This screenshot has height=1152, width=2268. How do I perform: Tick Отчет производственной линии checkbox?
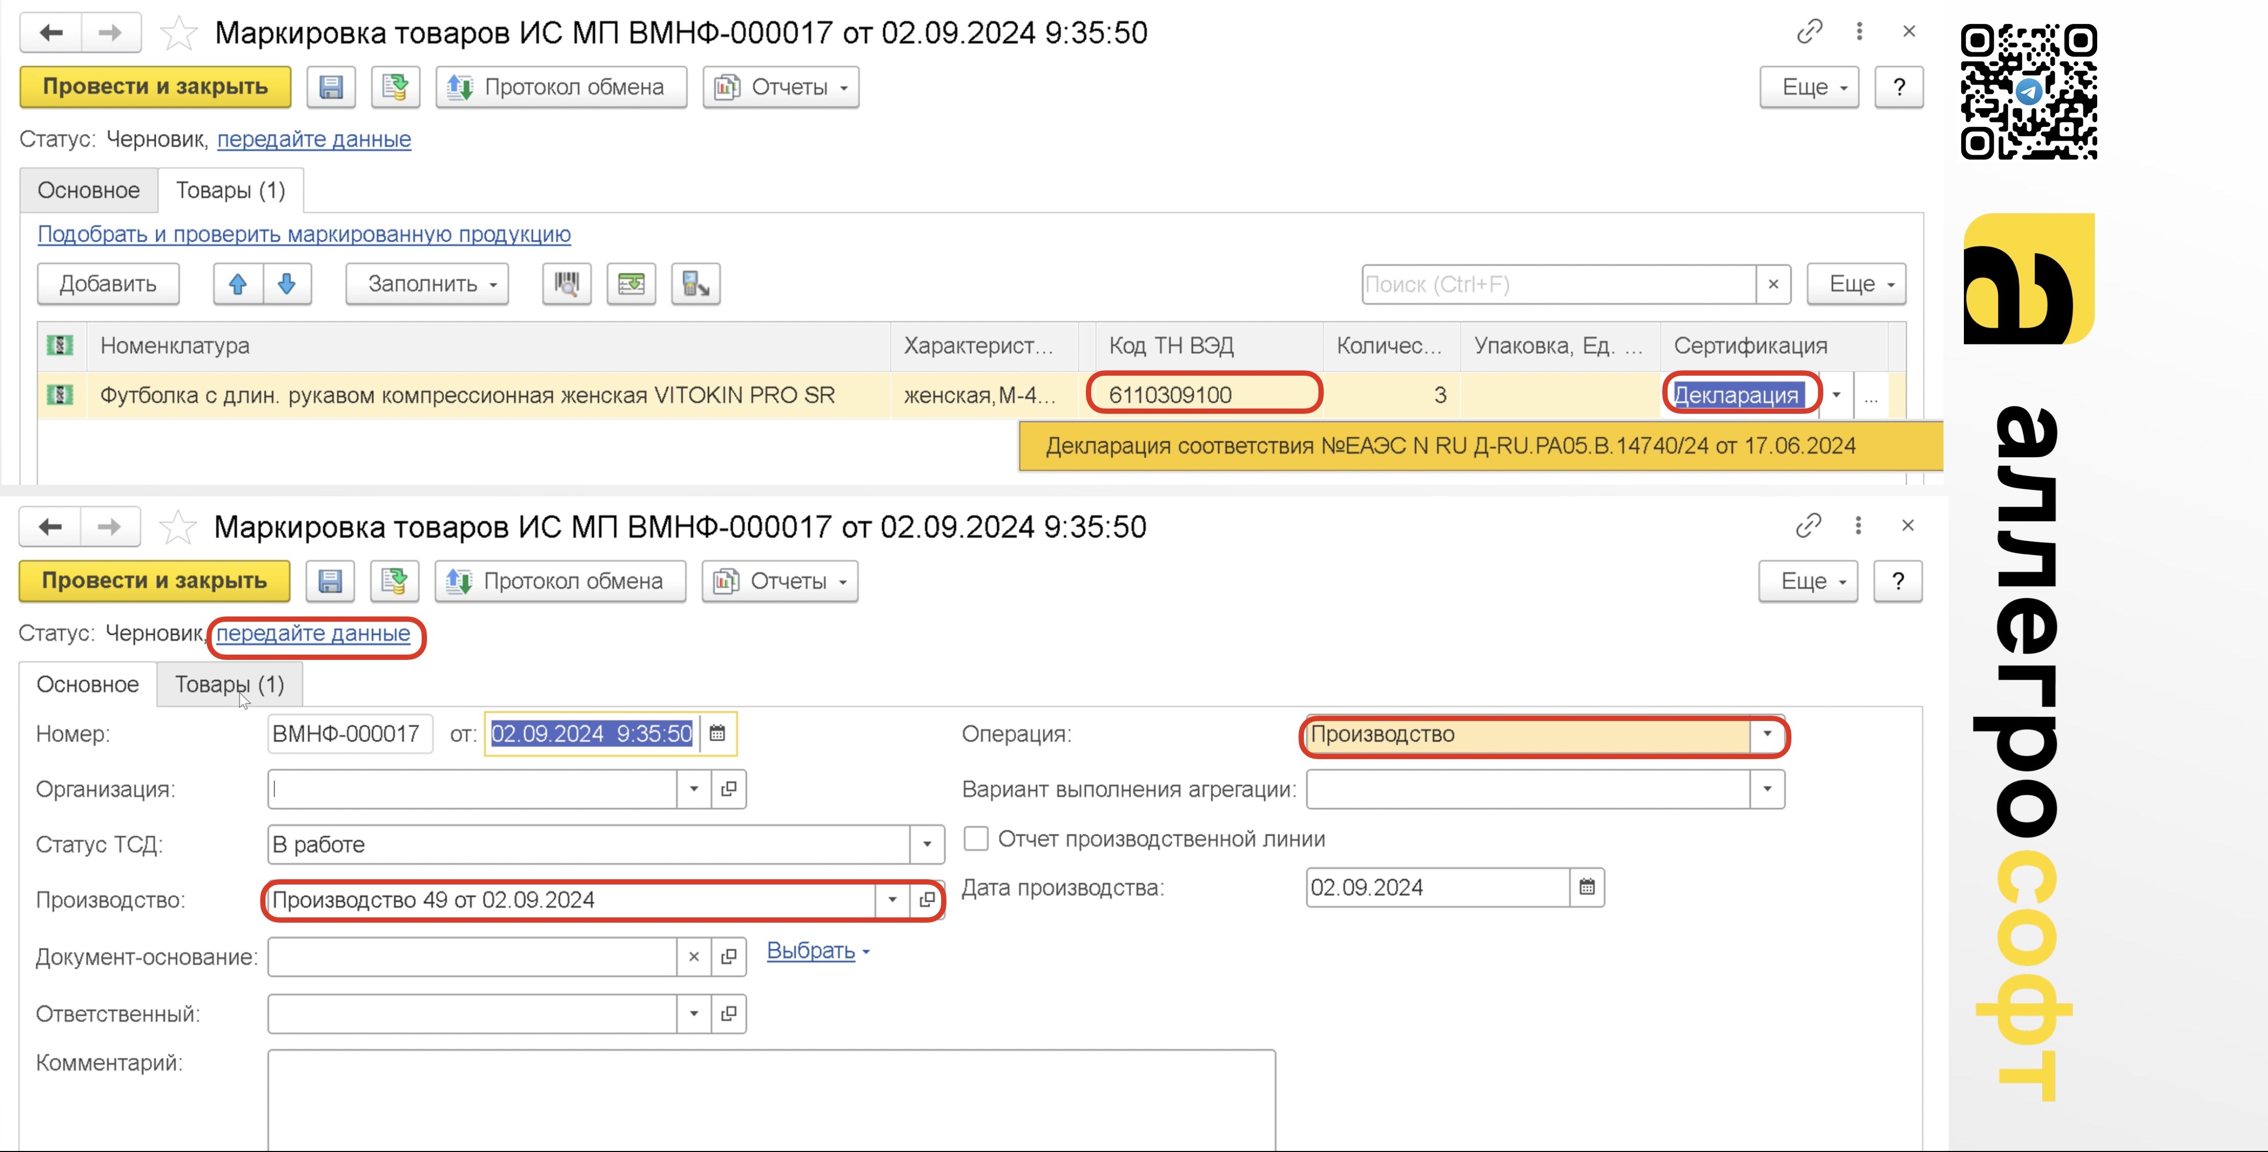(976, 839)
